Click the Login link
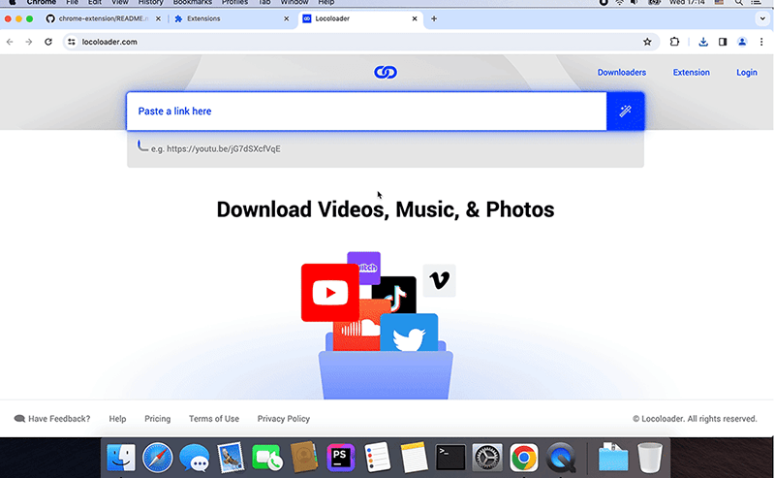775x478 pixels. (x=746, y=73)
